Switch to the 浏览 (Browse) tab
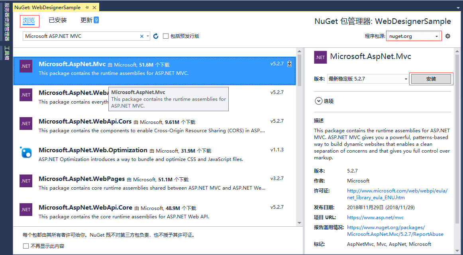 tap(29, 20)
